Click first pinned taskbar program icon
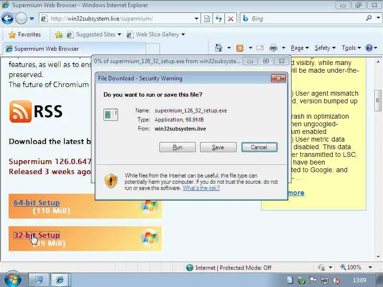383x287 pixels. (x=39, y=279)
